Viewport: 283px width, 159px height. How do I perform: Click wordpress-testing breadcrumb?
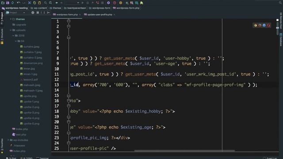pyautogui.click(x=15, y=8)
